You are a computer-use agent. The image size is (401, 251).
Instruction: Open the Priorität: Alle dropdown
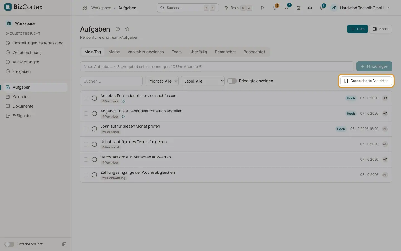pos(162,81)
